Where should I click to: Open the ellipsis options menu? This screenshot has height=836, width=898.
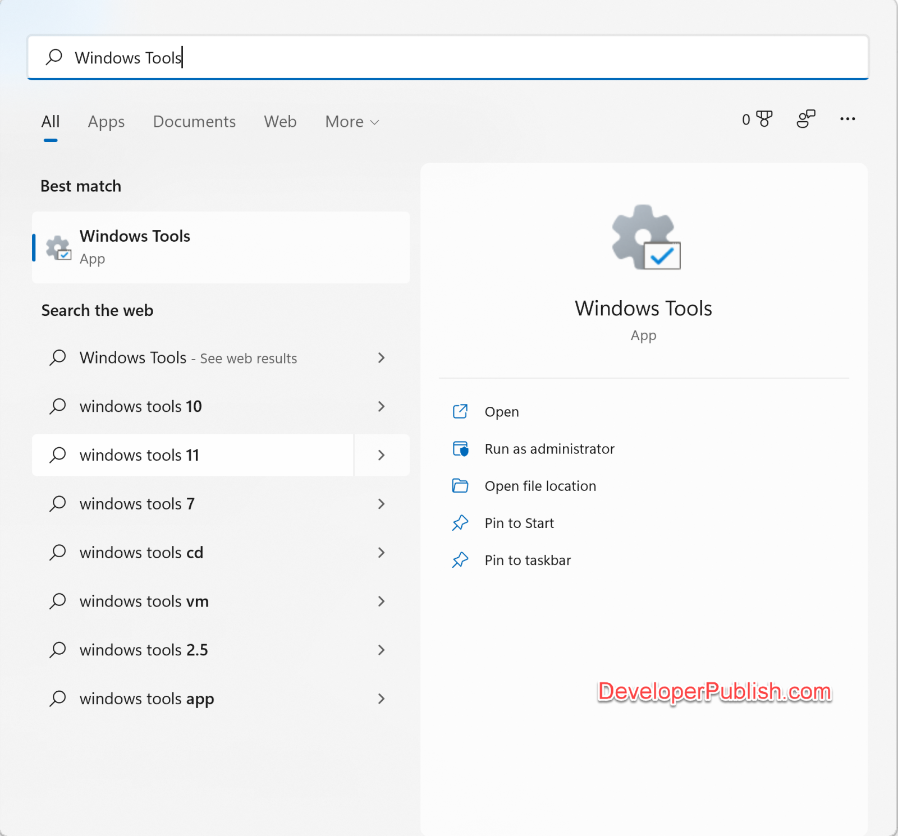point(847,119)
